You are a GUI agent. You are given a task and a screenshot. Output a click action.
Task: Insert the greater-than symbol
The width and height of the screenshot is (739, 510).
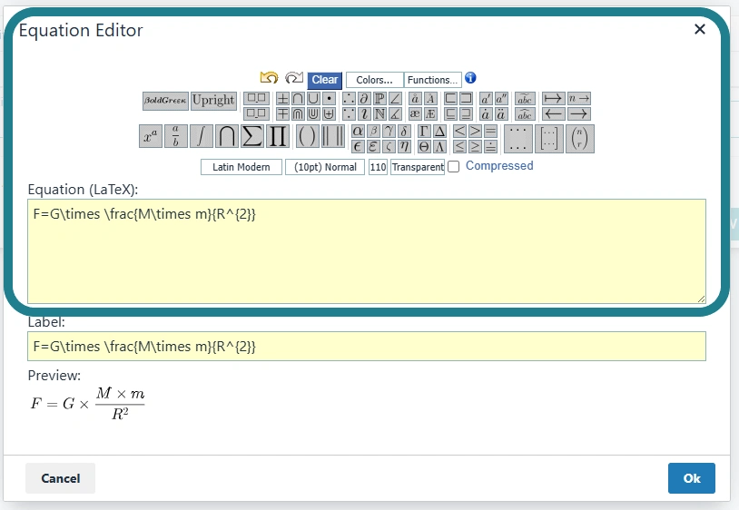(475, 131)
